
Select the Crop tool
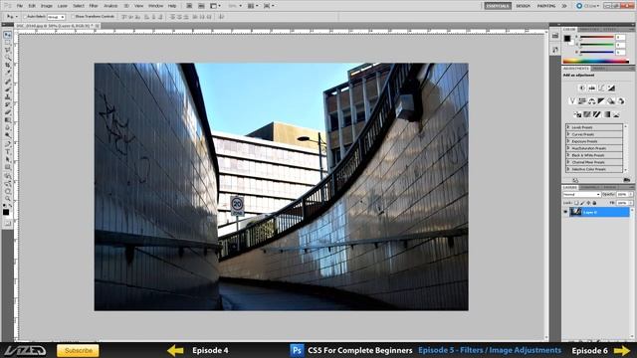tap(8, 65)
